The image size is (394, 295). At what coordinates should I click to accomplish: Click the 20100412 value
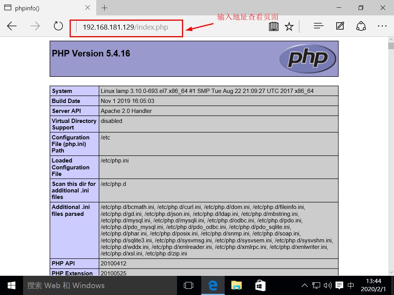(x=114, y=264)
